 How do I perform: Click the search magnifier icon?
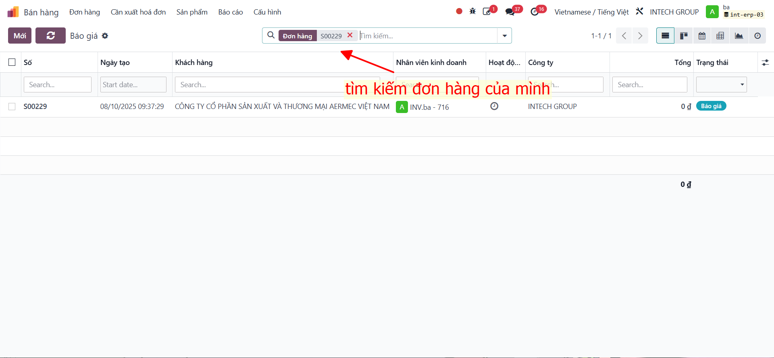pyautogui.click(x=271, y=35)
